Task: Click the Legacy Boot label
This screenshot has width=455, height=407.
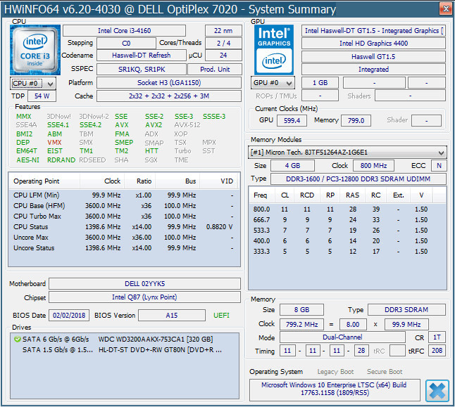Action: click(x=335, y=372)
